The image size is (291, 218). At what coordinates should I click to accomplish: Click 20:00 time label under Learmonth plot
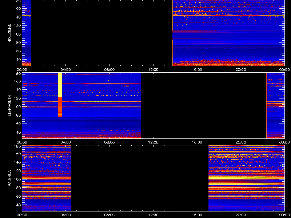click(x=241, y=142)
